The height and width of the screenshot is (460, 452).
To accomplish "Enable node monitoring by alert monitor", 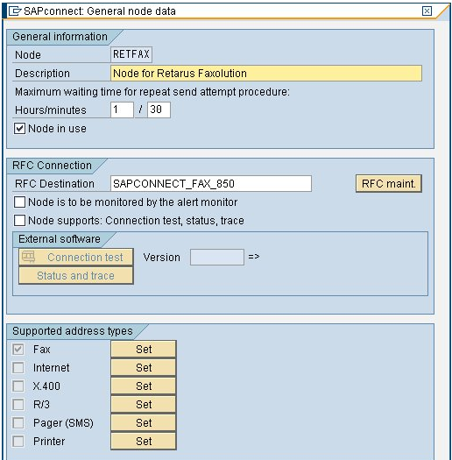I will (19, 202).
